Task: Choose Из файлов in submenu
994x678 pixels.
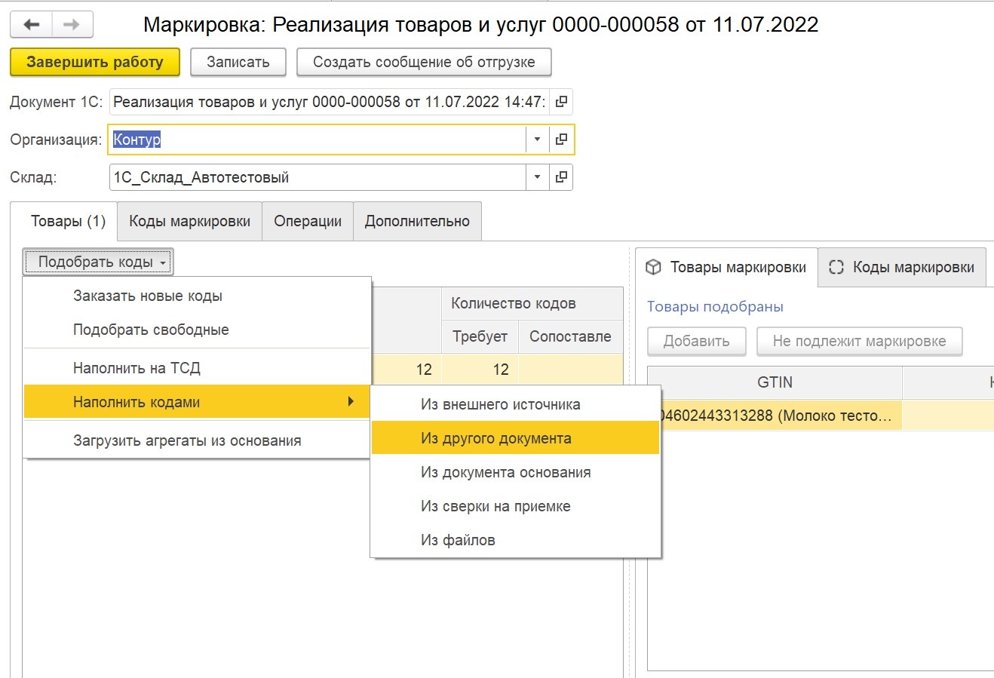Action: (x=516, y=540)
